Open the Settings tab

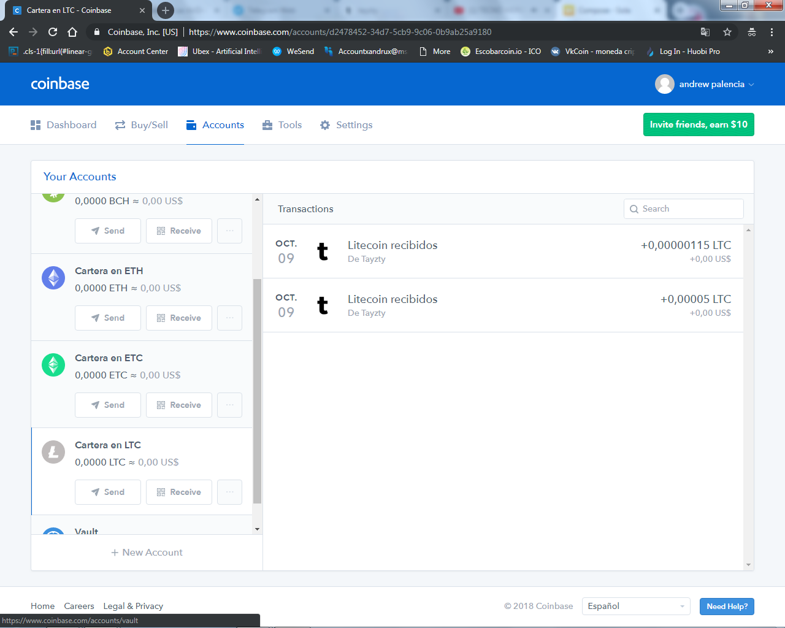click(347, 125)
